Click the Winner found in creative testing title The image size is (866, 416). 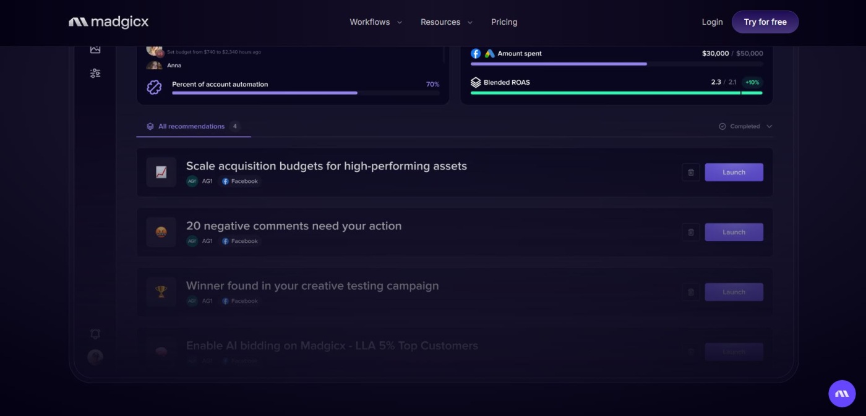pos(312,286)
